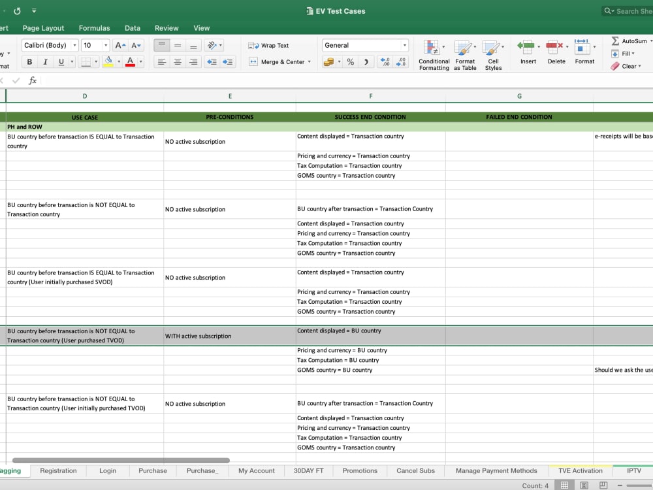Increase decimal places icon
653x490 pixels.
tap(385, 61)
